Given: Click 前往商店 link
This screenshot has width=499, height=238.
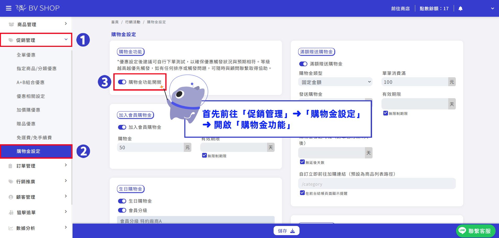Looking at the screenshot, I should (x=400, y=9).
